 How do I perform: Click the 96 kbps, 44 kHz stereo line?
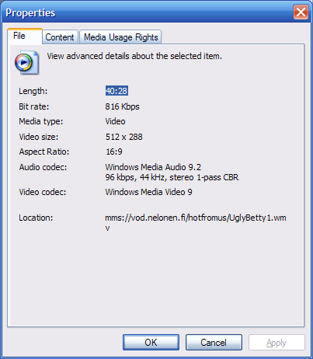point(172,177)
